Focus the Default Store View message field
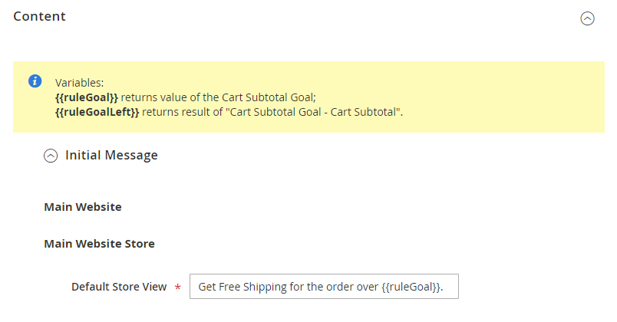 (x=323, y=287)
